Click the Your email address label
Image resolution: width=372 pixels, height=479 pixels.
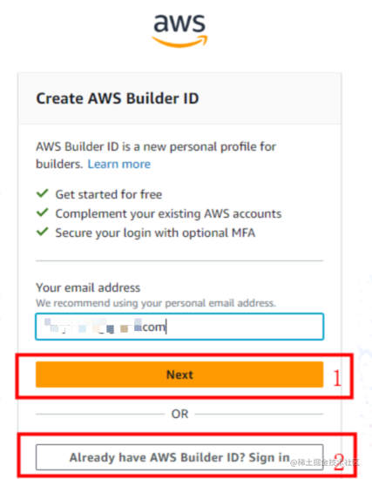pyautogui.click(x=88, y=287)
